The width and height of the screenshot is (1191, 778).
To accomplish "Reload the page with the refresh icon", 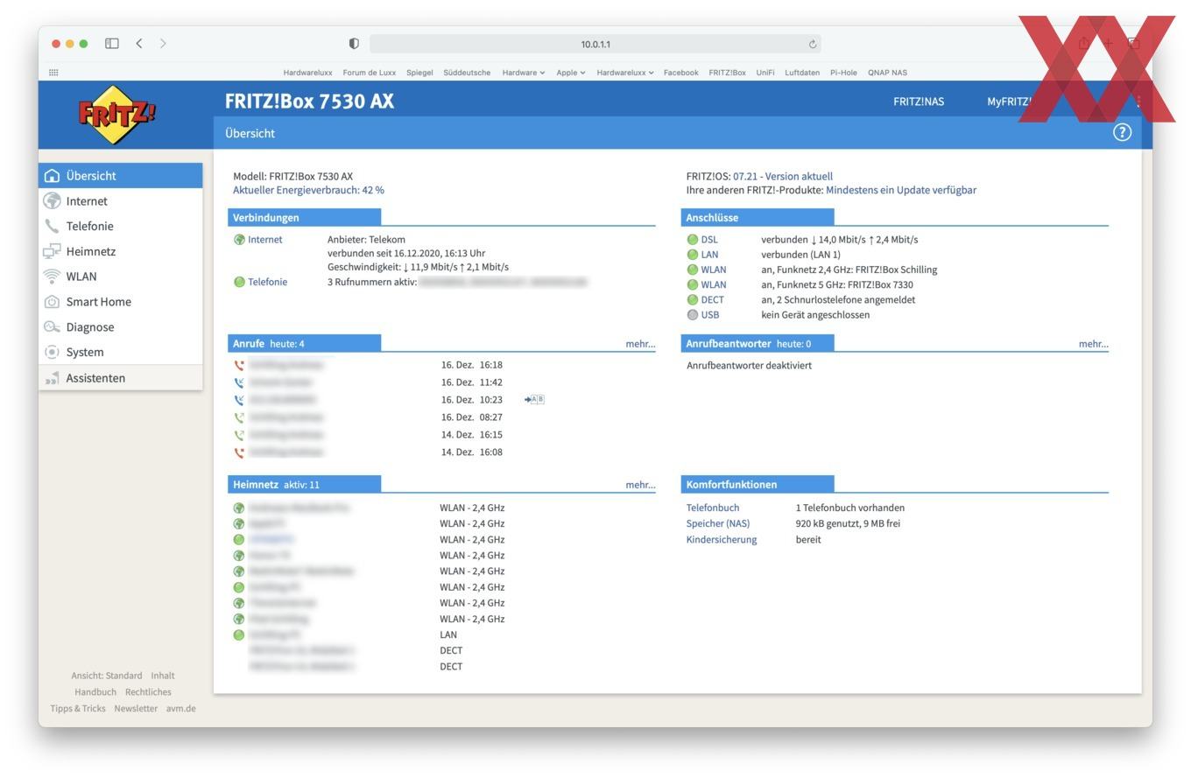I will click(813, 45).
